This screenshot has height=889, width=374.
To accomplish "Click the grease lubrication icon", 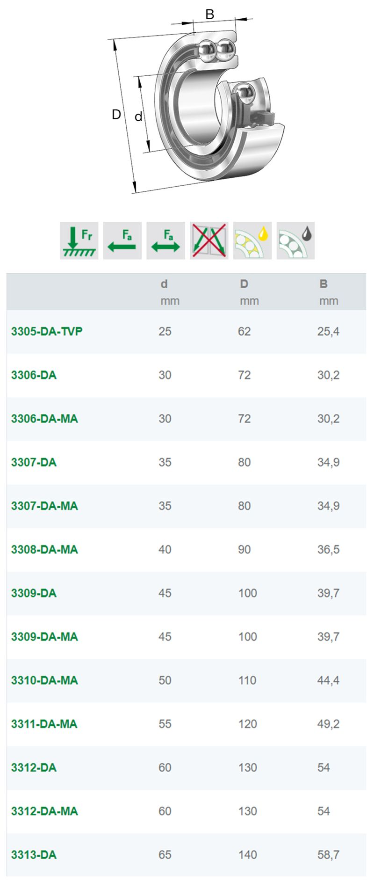I will click(x=295, y=240).
